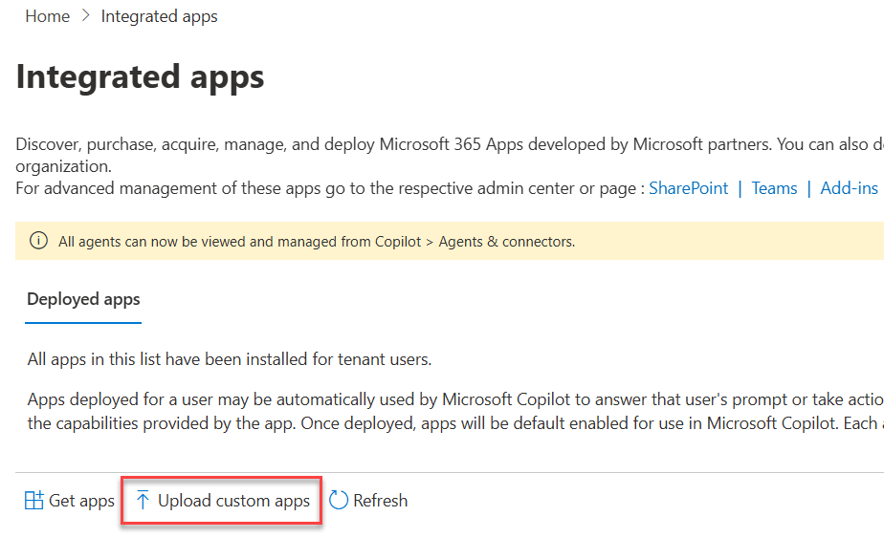Image resolution: width=884 pixels, height=538 pixels.
Task: Open the Deployed apps tab
Action: 83,299
